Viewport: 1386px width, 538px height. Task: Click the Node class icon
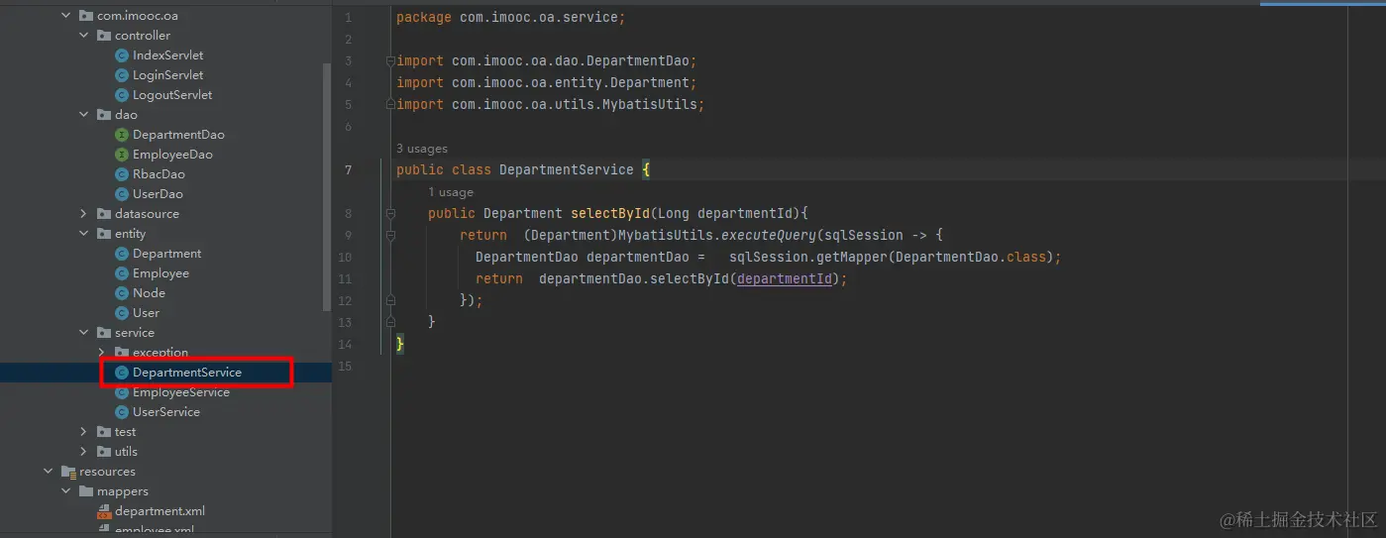click(122, 293)
